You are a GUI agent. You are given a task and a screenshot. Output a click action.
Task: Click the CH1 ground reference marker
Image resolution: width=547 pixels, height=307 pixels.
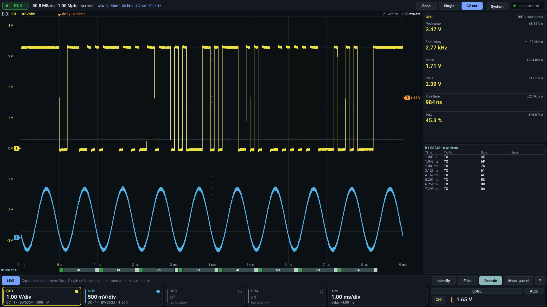click(x=17, y=148)
